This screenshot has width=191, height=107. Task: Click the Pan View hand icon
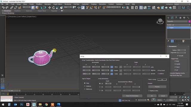coord(183,100)
